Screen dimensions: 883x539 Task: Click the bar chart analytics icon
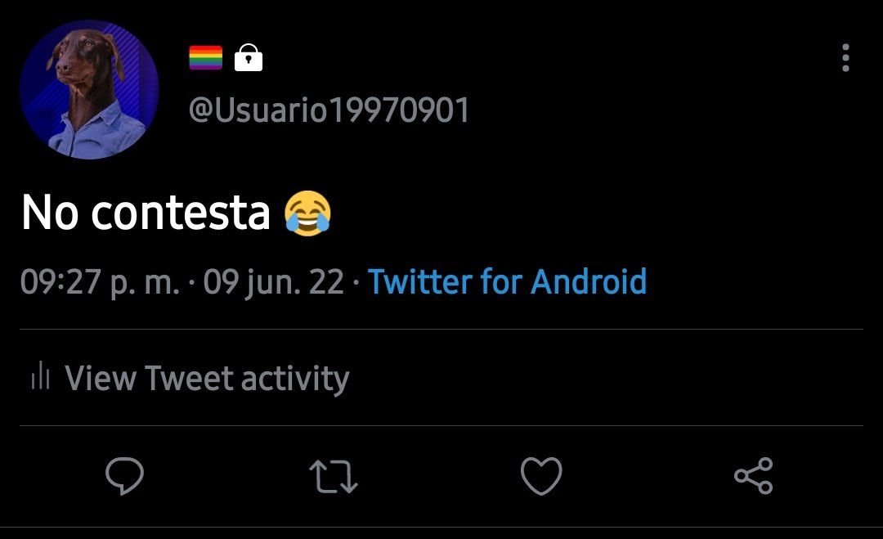point(41,375)
